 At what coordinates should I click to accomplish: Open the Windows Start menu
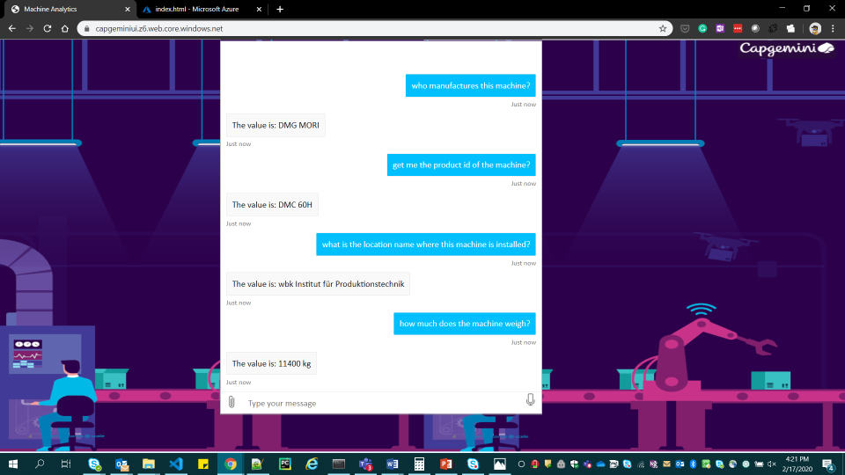13,464
